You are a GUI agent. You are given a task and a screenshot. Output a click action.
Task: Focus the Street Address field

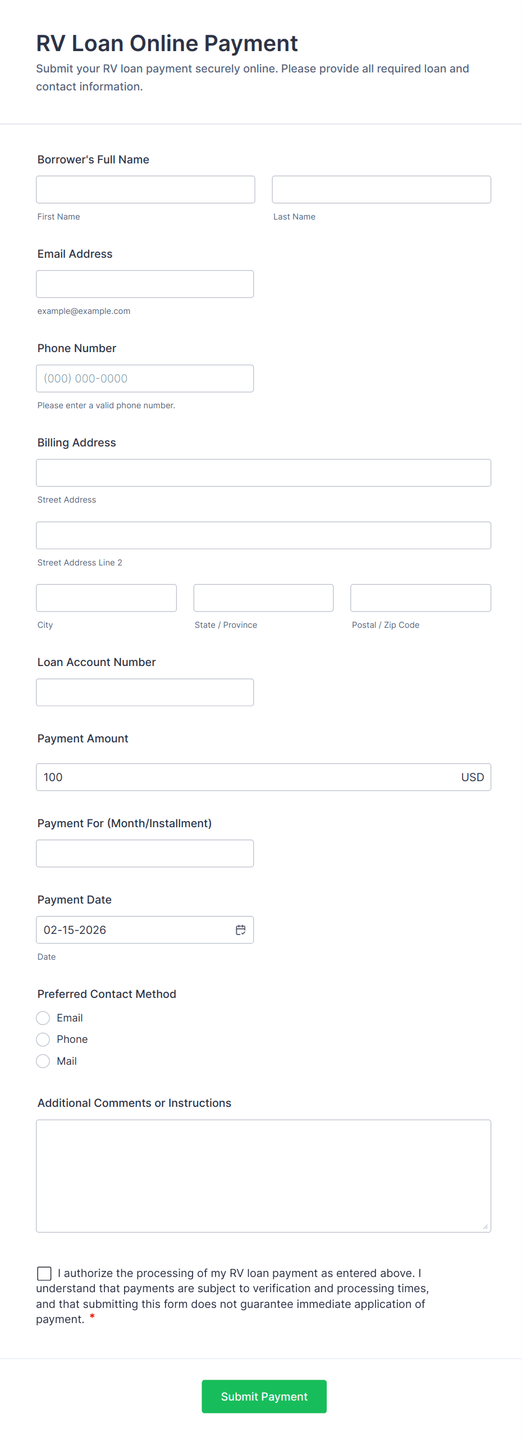(263, 473)
